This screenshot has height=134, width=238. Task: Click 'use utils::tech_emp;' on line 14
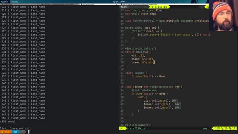click(141, 14)
